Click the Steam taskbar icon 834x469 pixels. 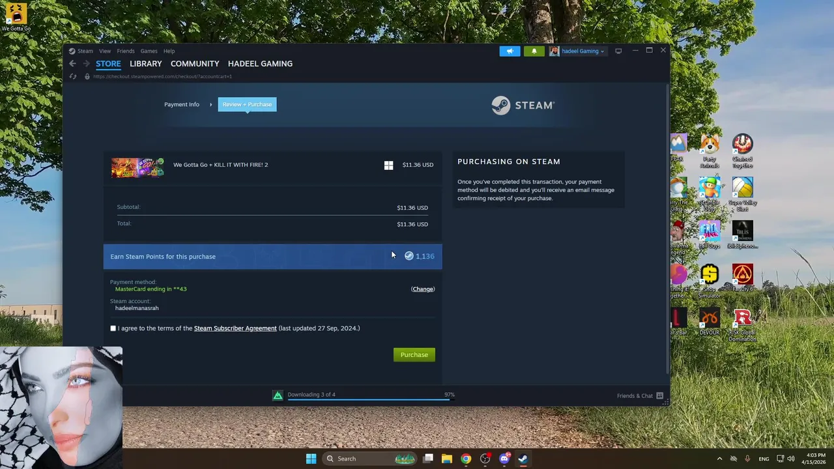click(x=523, y=459)
